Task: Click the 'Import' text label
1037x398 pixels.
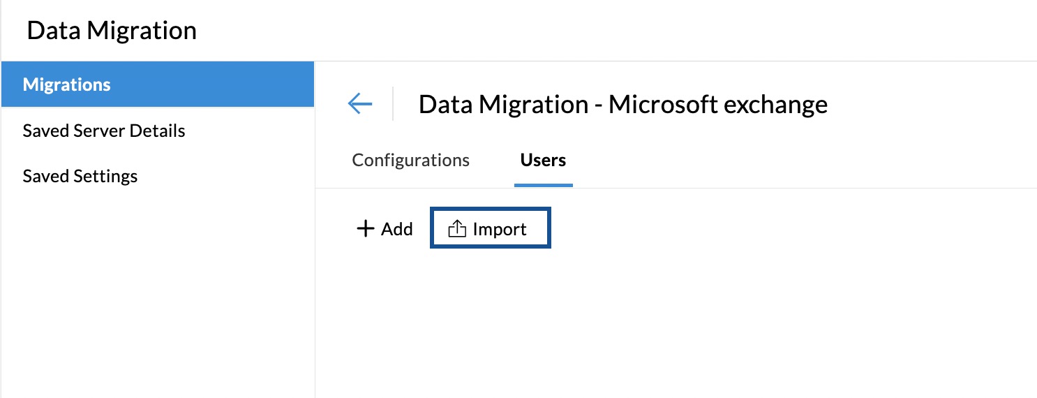Action: [500, 229]
